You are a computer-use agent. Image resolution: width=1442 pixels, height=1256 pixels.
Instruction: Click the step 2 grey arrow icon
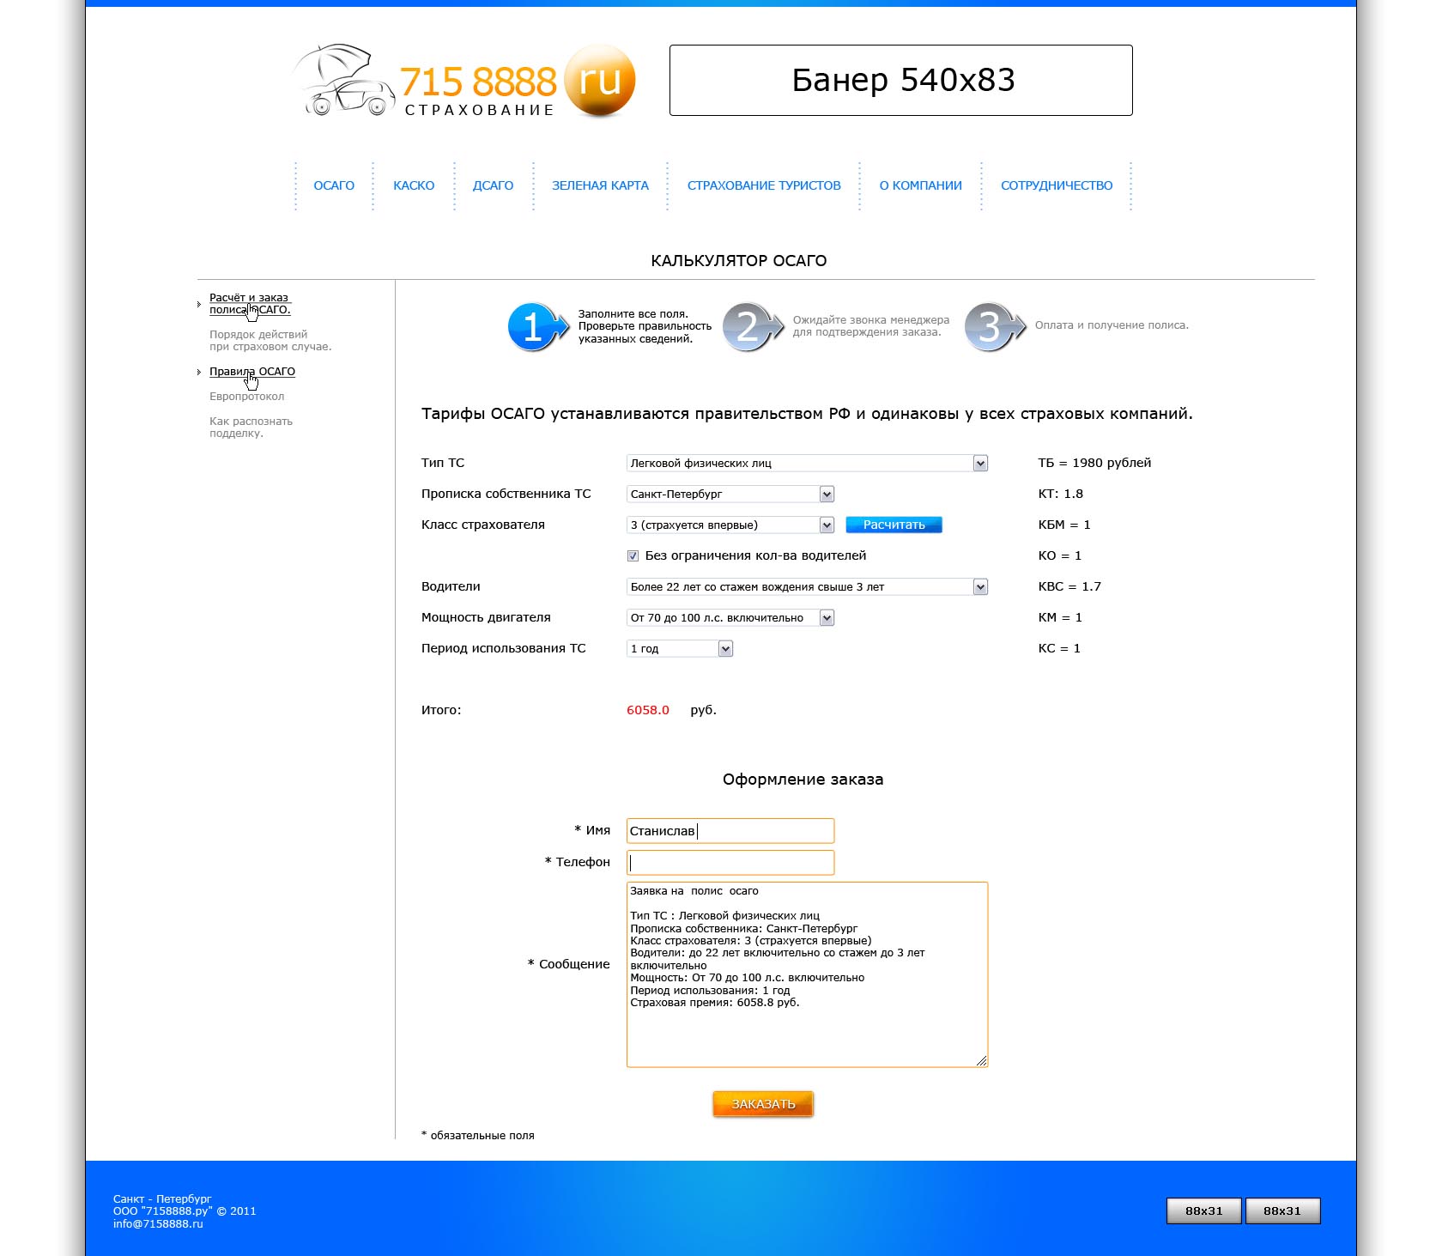(x=753, y=327)
